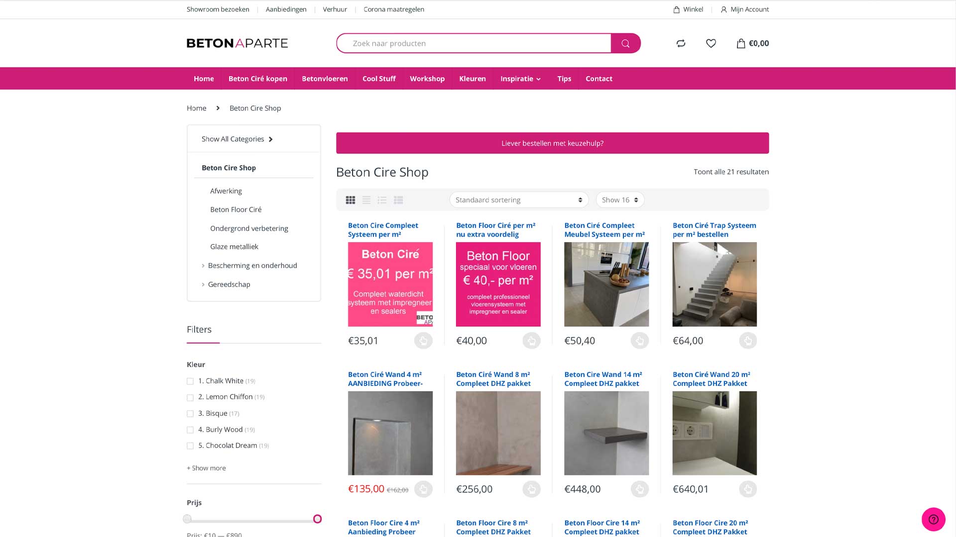
Task: Select Aanbiedingen in the top menu
Action: [x=286, y=9]
